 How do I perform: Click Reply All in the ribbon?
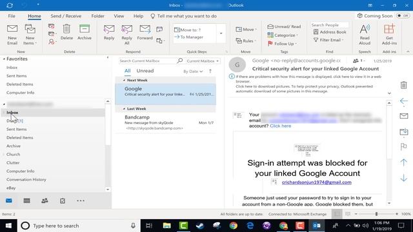point(126,34)
